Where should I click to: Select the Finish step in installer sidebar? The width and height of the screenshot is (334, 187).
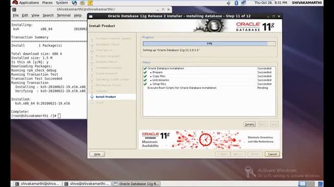100,103
